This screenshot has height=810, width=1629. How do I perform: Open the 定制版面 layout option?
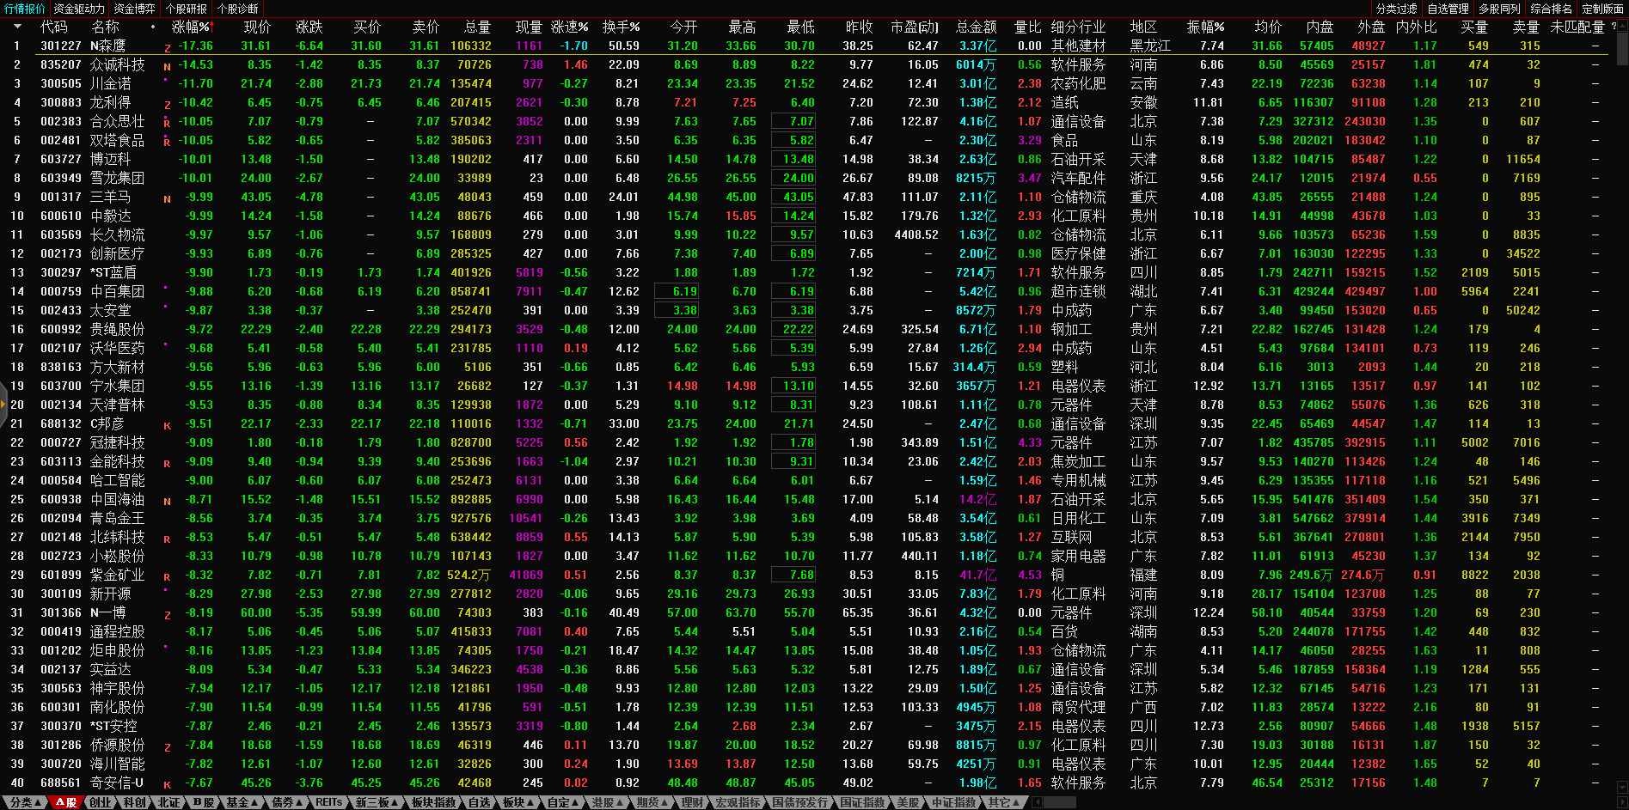pyautogui.click(x=1602, y=9)
